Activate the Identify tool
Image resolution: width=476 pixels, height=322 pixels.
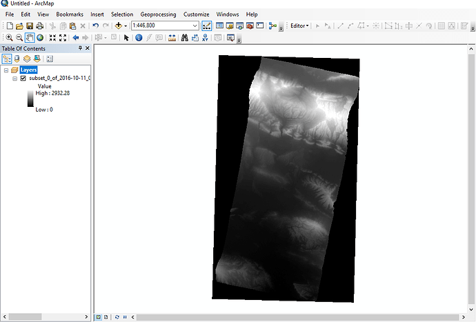(x=139, y=38)
